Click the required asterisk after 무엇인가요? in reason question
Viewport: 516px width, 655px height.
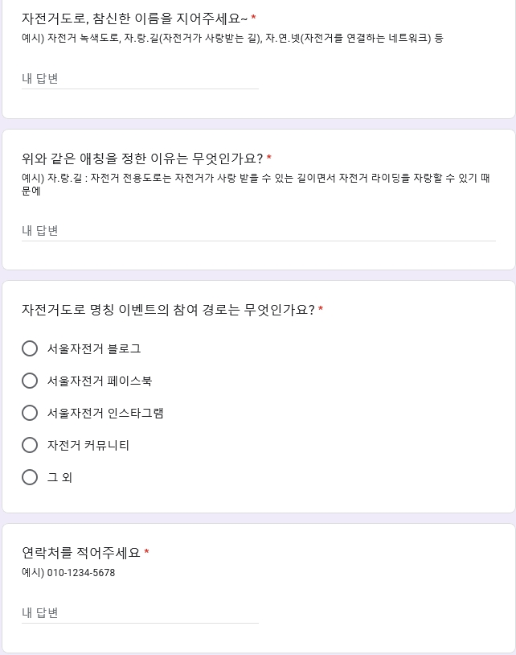269,158
